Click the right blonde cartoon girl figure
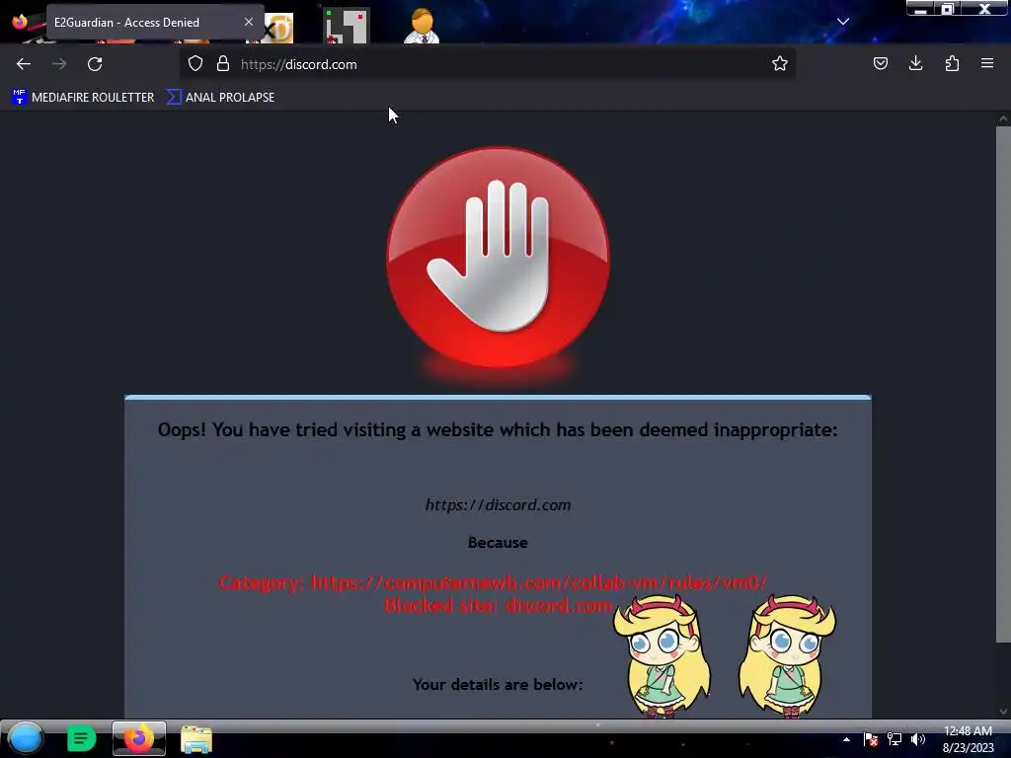This screenshot has height=758, width=1011. click(x=787, y=655)
